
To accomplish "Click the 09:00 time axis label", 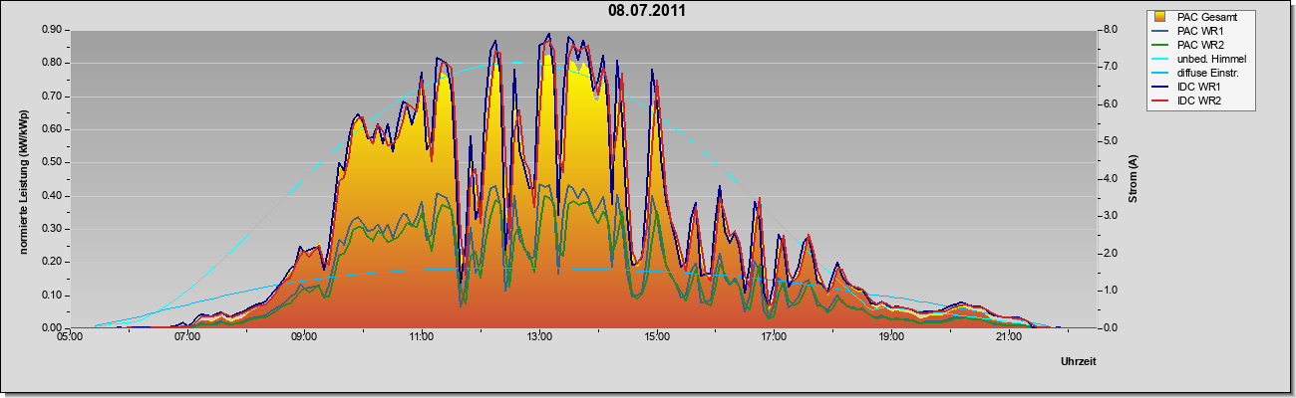I will point(304,338).
